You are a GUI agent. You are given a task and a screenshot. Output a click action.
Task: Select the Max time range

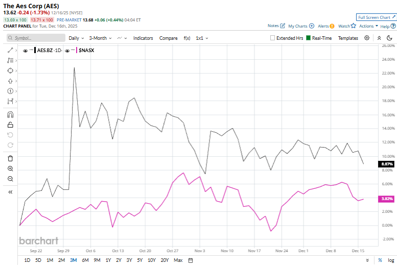pyautogui.click(x=178, y=260)
